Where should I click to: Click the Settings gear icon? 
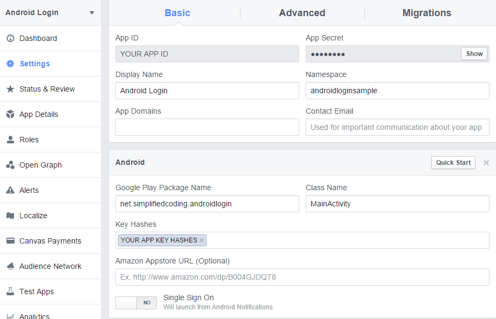(10, 64)
